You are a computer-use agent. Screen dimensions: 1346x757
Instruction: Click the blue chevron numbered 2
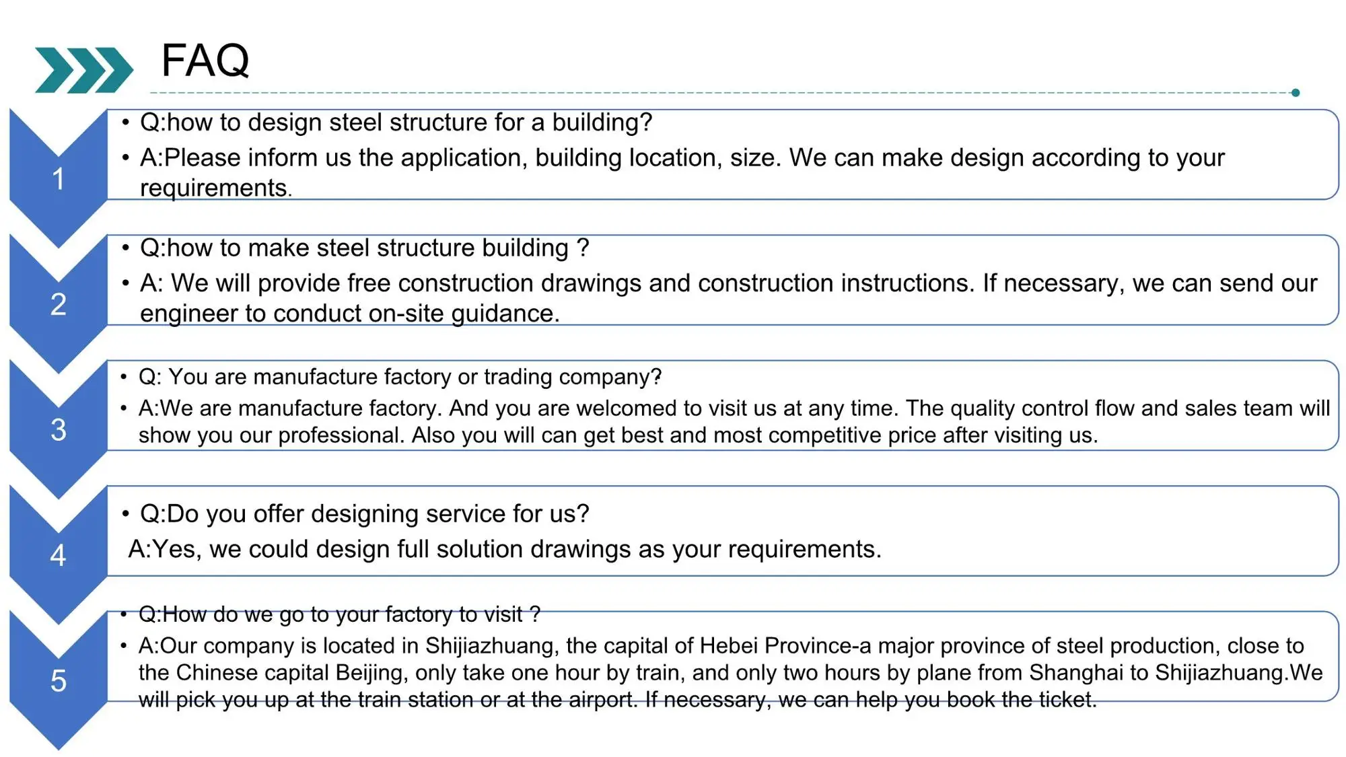[59, 304]
